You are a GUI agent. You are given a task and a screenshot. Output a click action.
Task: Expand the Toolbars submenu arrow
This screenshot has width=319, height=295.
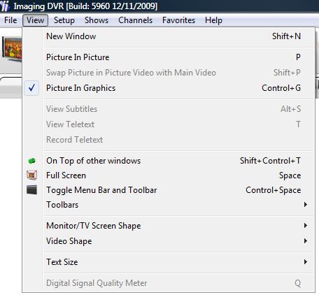click(306, 205)
